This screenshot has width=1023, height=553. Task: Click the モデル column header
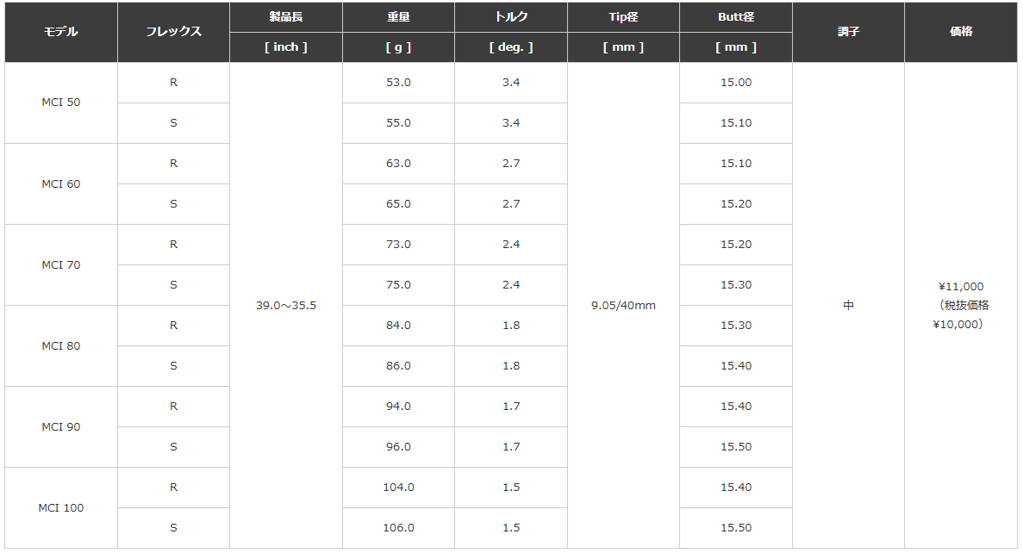[61, 32]
